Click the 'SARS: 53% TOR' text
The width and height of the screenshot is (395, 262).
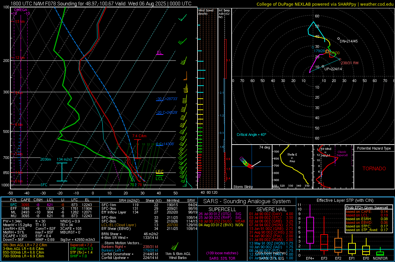(x=222, y=258)
